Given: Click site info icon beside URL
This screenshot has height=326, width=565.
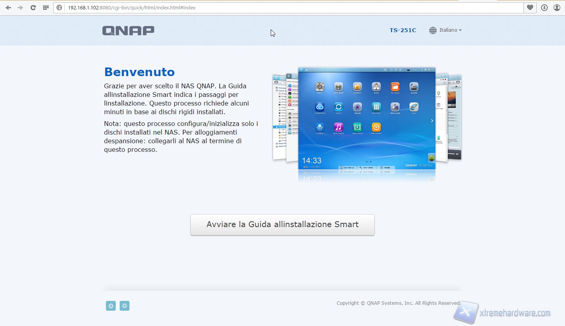Looking at the screenshot, I should coord(59,7).
